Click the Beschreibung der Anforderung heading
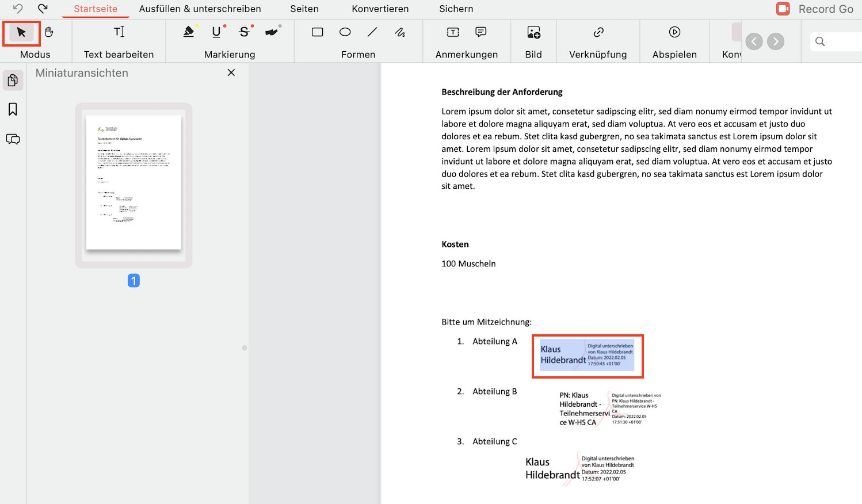Screen dimensions: 862x504 [x=502, y=92]
